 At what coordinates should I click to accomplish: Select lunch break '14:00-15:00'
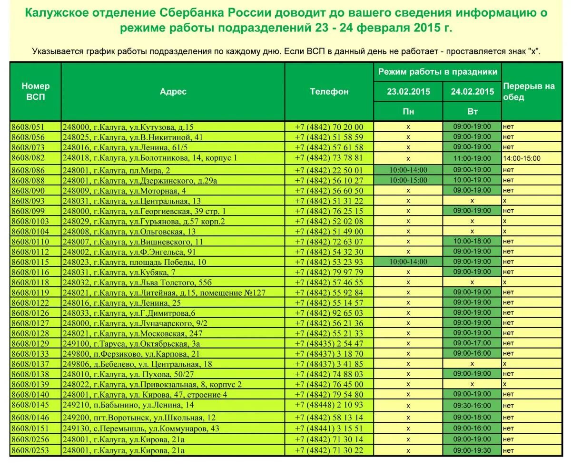(522, 158)
